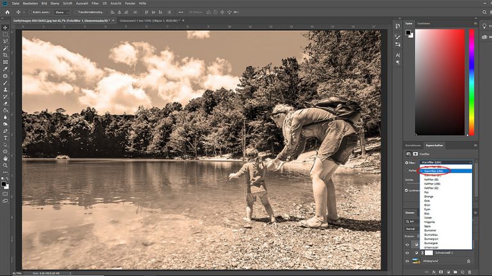Select the Move tool in the toolbar
This screenshot has height=276, width=492.
click(6, 27)
